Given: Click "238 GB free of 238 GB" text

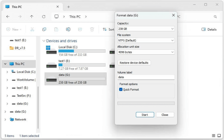Looking at the screenshot, I should pos(73,82).
